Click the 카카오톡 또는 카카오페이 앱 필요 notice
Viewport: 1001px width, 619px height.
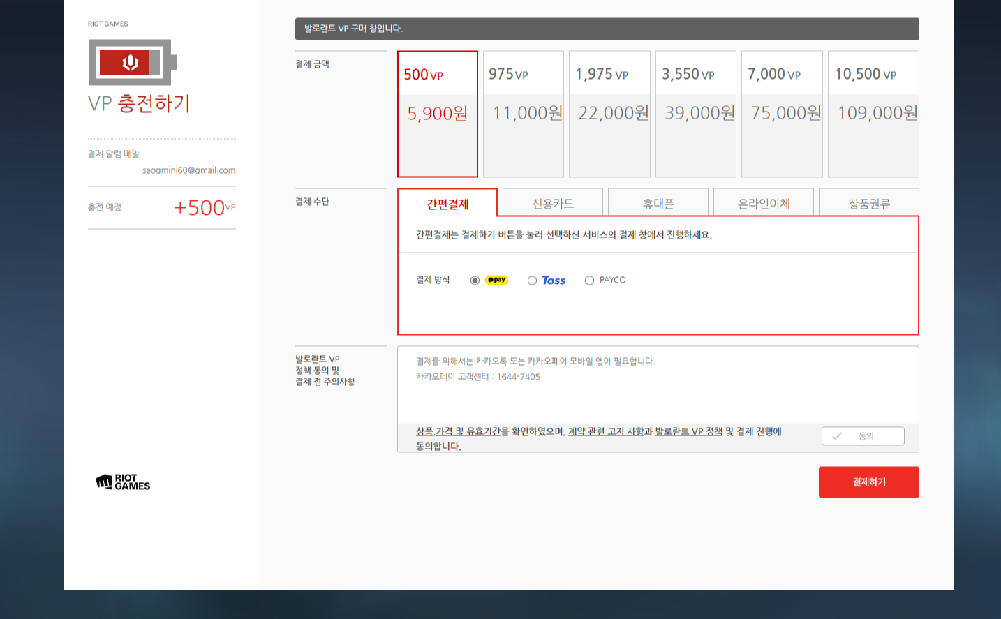coord(535,361)
